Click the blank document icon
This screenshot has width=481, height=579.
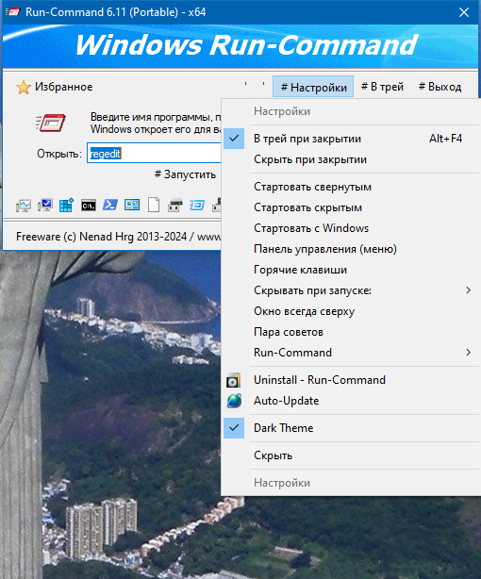(x=154, y=205)
